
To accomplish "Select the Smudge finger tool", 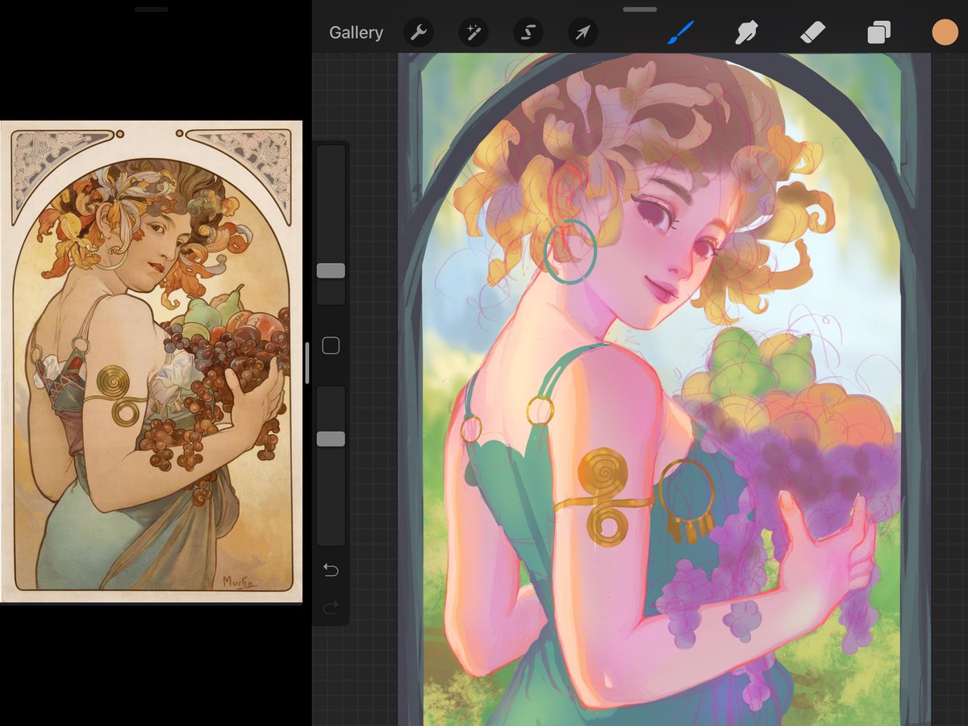I will tap(747, 33).
